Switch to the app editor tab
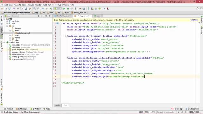203x114 pixels. [x=98, y=16]
